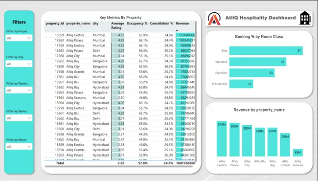Sort by the city column header
The height and width of the screenshot is (181, 318).
coord(95,23)
